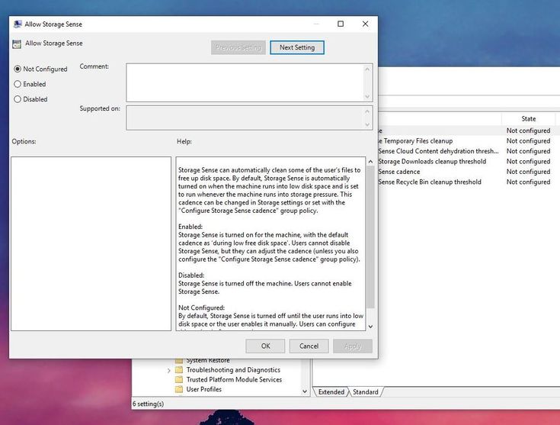
Task: Click the Supported on text field
Action: (x=245, y=118)
